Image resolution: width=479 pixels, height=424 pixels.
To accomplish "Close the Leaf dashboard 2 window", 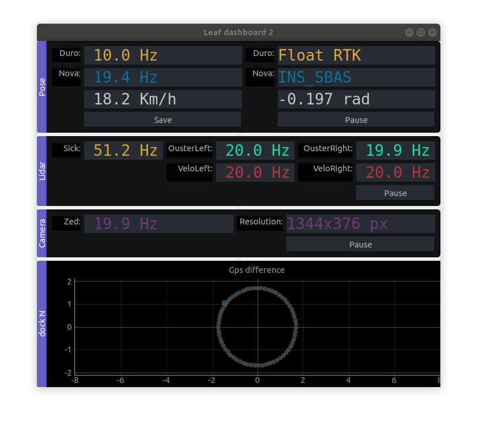I will pyautogui.click(x=432, y=32).
